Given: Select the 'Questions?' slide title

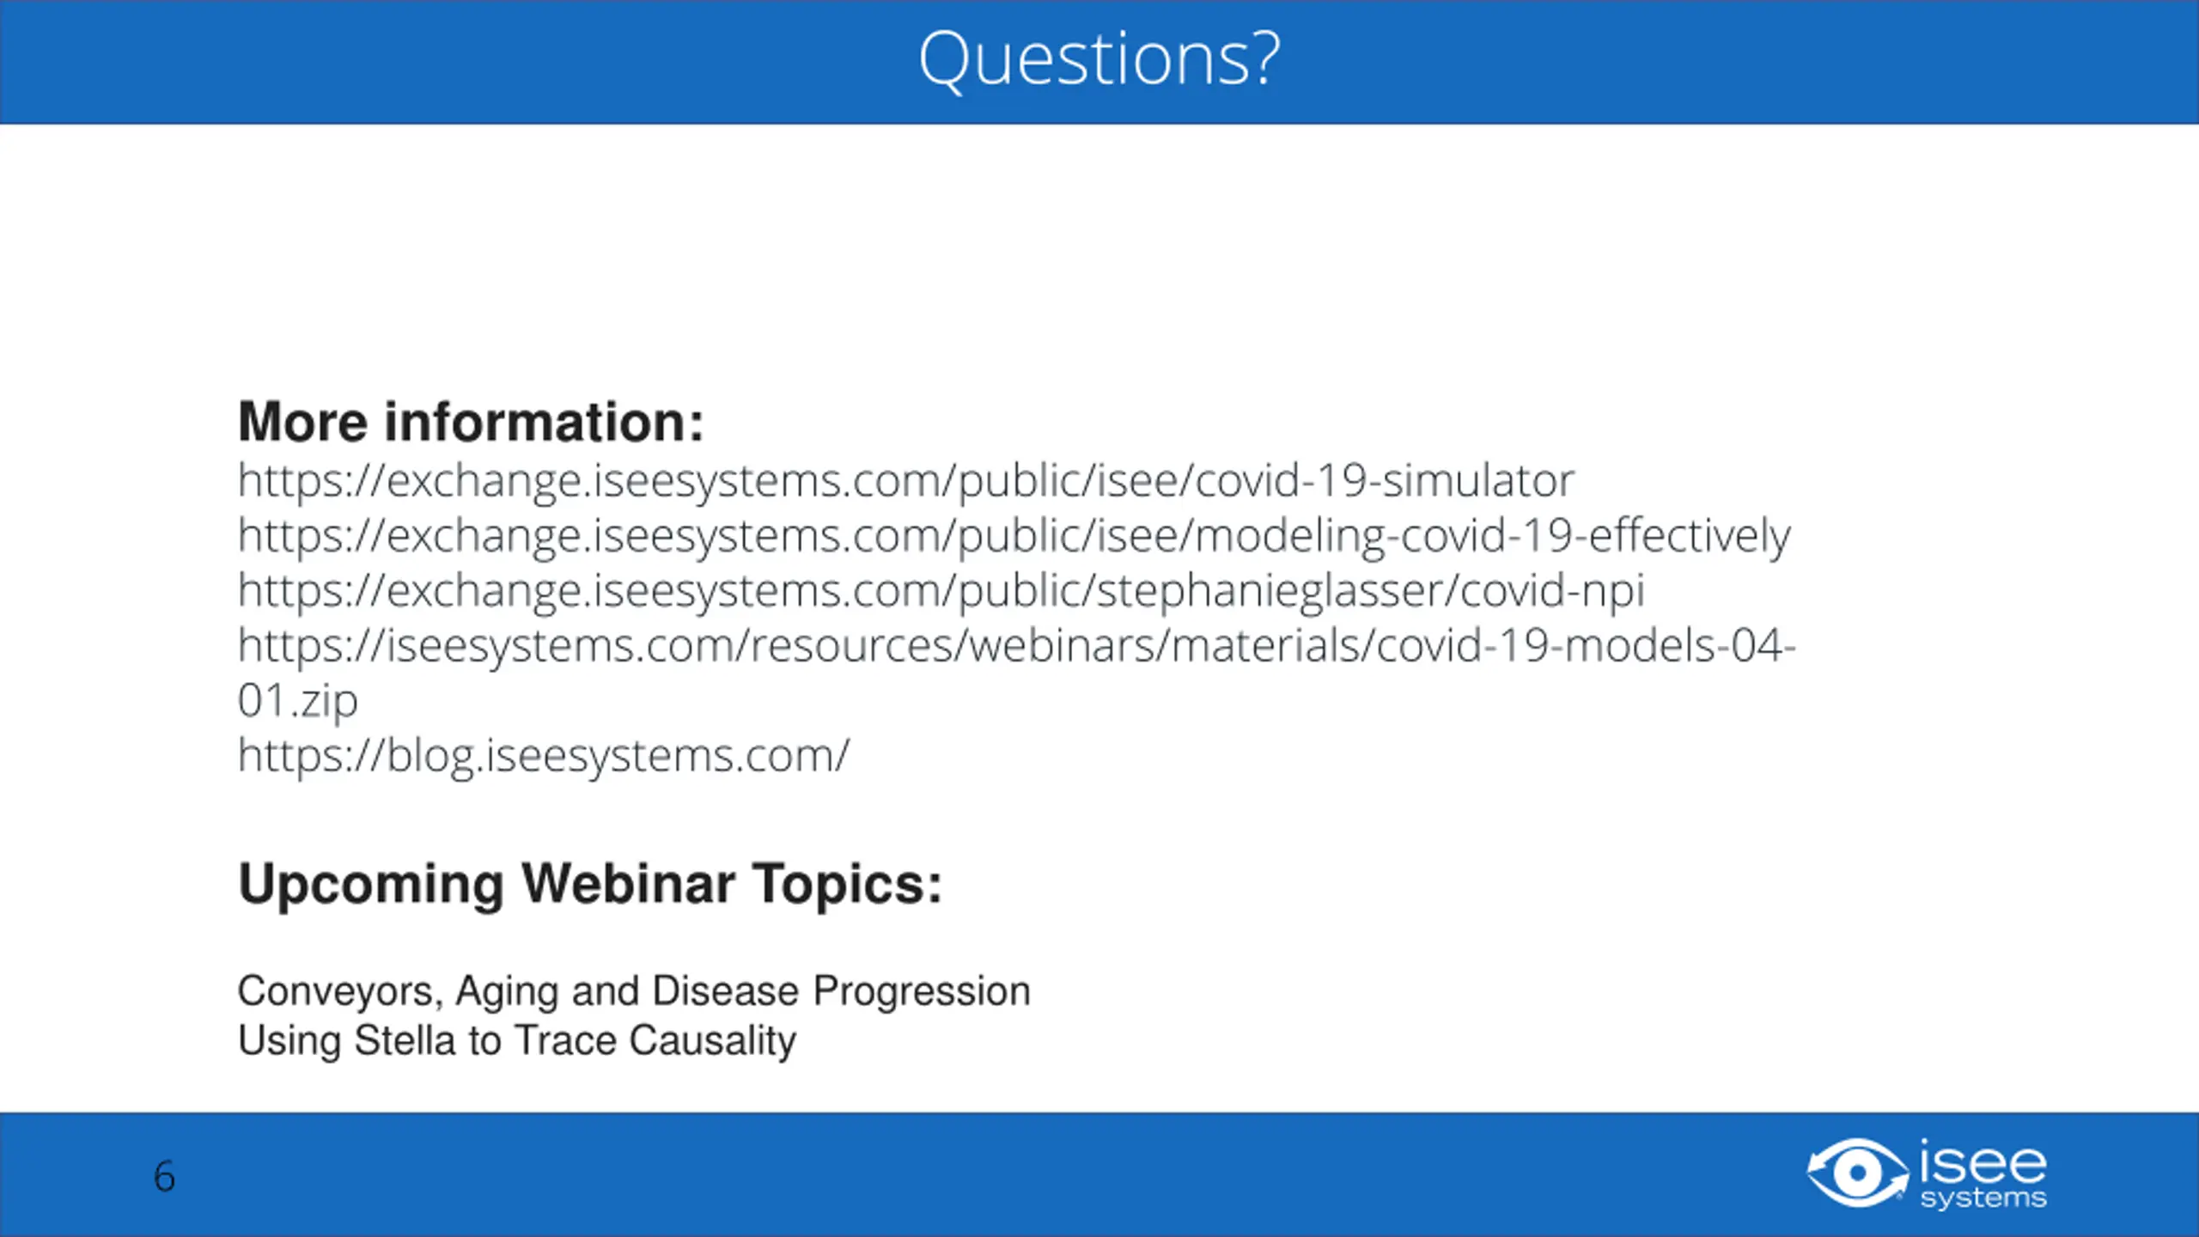Looking at the screenshot, I should [1099, 58].
